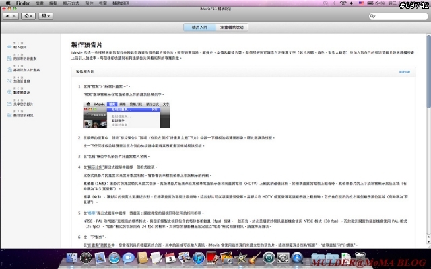Viewport: 431px width, 269px height.
Task: Click the help search field
Action: pos(399,16)
